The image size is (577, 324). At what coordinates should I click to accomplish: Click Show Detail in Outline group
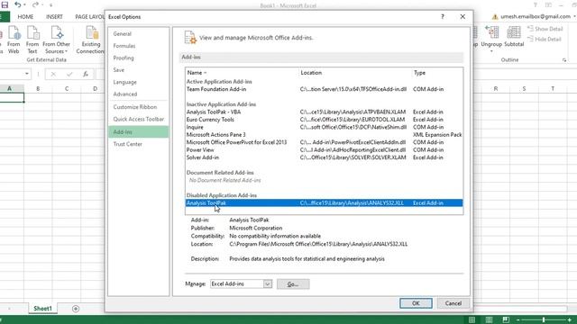(x=545, y=29)
